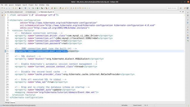
Task: Open the New Java Class dropdown arrow
Action: pos(57,8)
